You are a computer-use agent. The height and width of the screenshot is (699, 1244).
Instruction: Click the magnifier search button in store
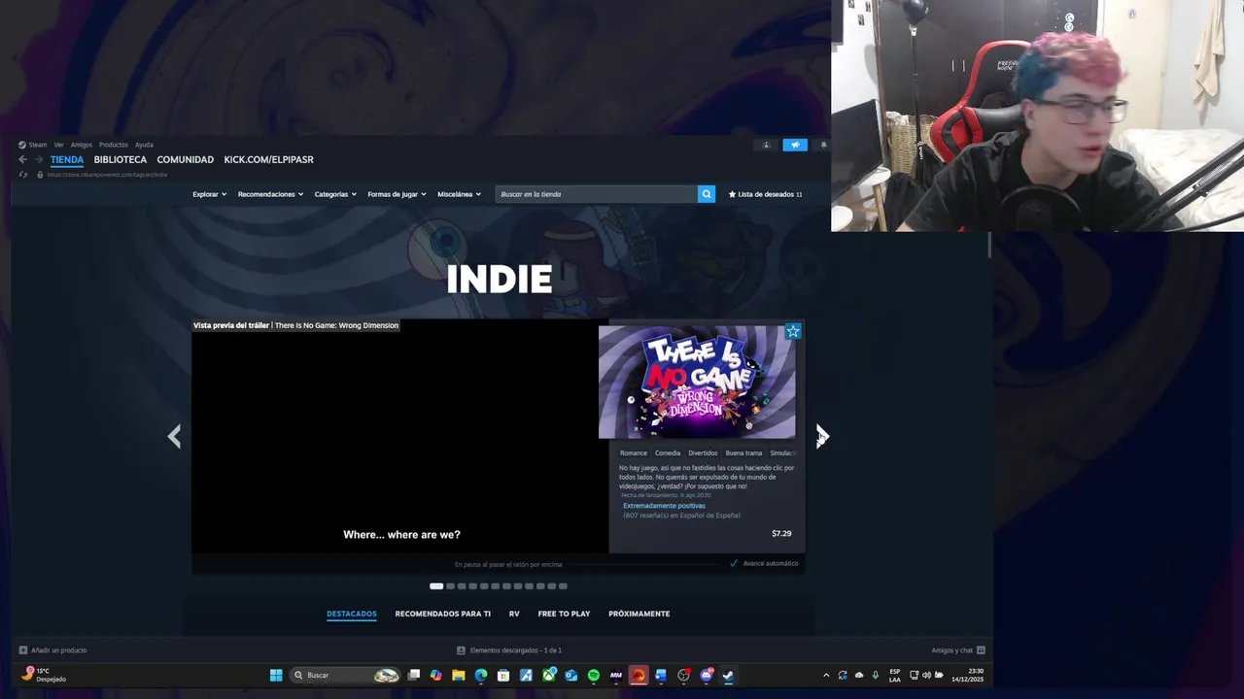tap(707, 194)
